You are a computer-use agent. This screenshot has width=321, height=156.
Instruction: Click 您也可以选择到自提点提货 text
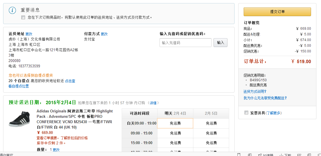click(x=31, y=75)
